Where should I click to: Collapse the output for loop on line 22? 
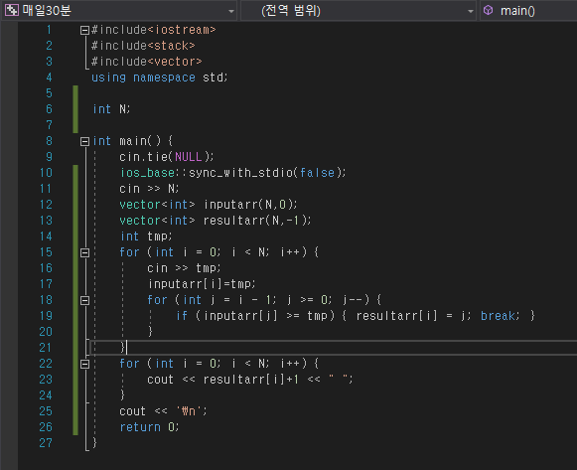pyautogui.click(x=84, y=365)
